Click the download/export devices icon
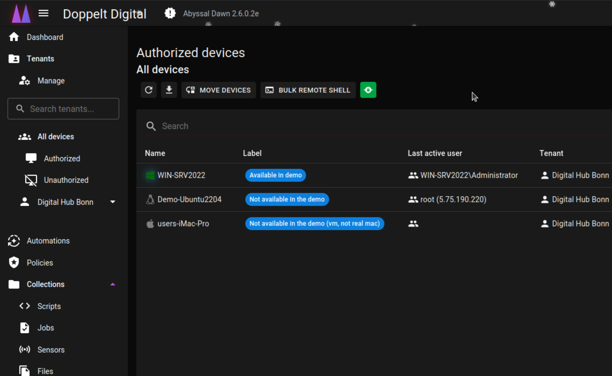The height and width of the screenshot is (376, 612). (x=169, y=90)
